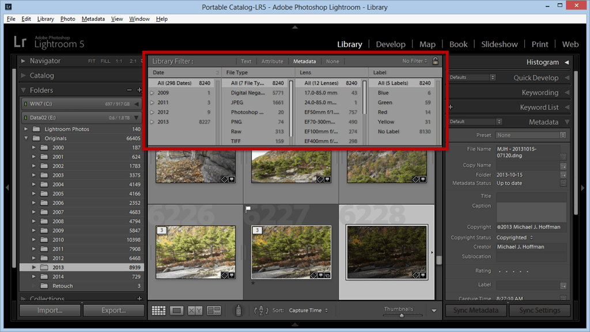Switch to Loupe view
Image resolution: width=590 pixels, height=332 pixels.
[176, 310]
